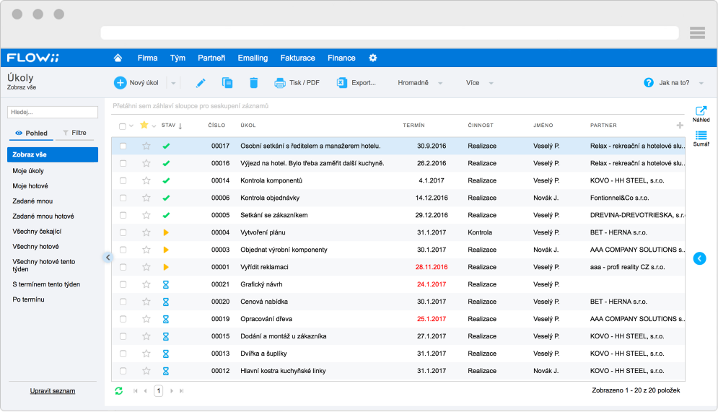Click the duplicate task copy icon

coord(227,83)
